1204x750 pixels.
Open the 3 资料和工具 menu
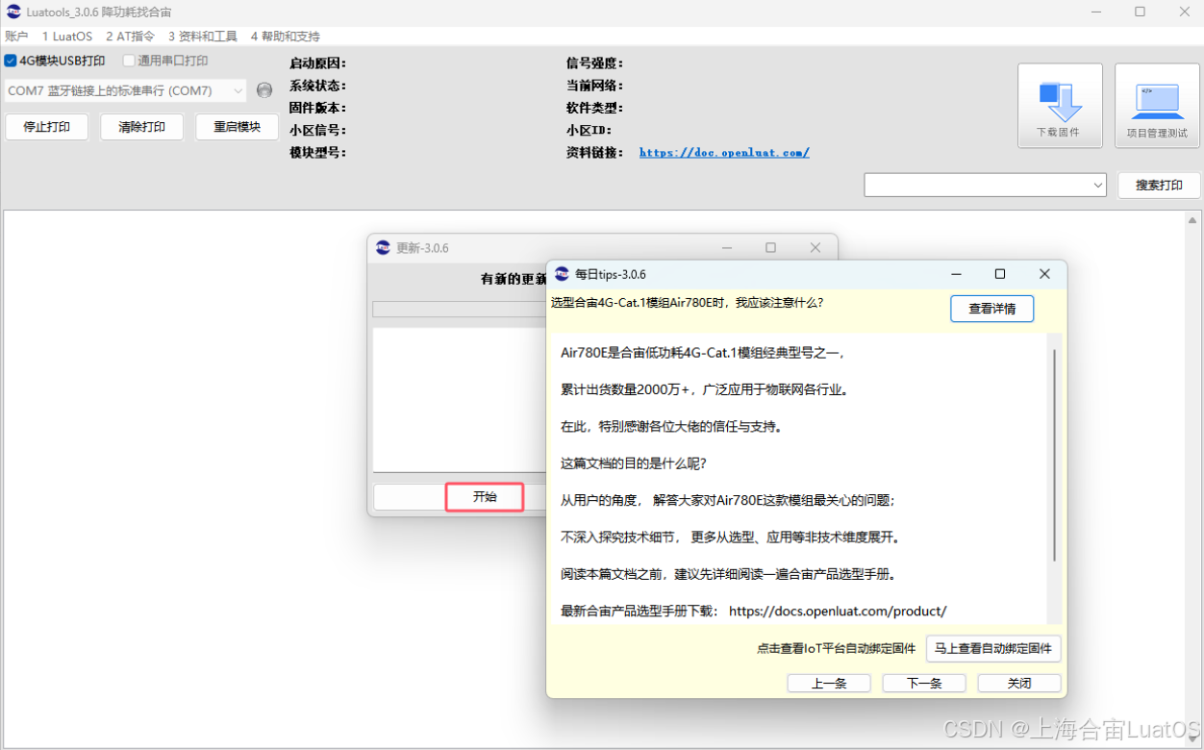[x=202, y=36]
